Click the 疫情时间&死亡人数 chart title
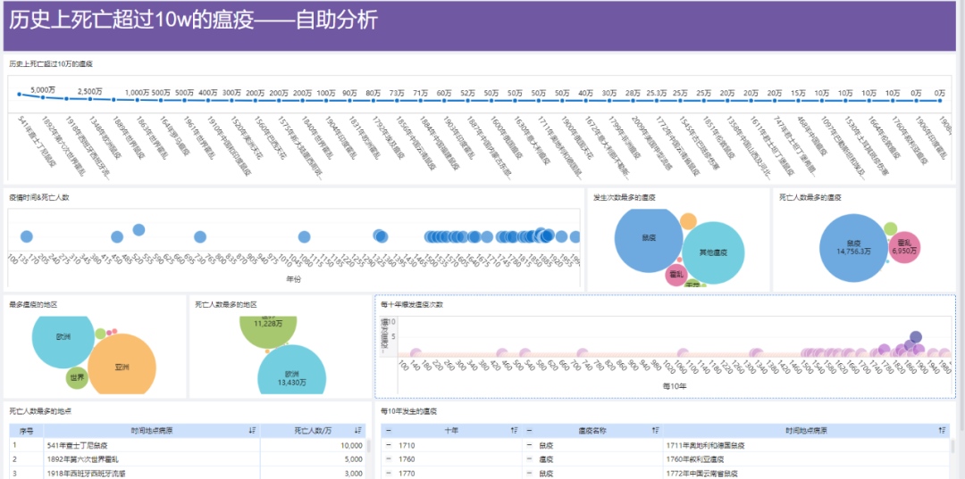 point(38,198)
